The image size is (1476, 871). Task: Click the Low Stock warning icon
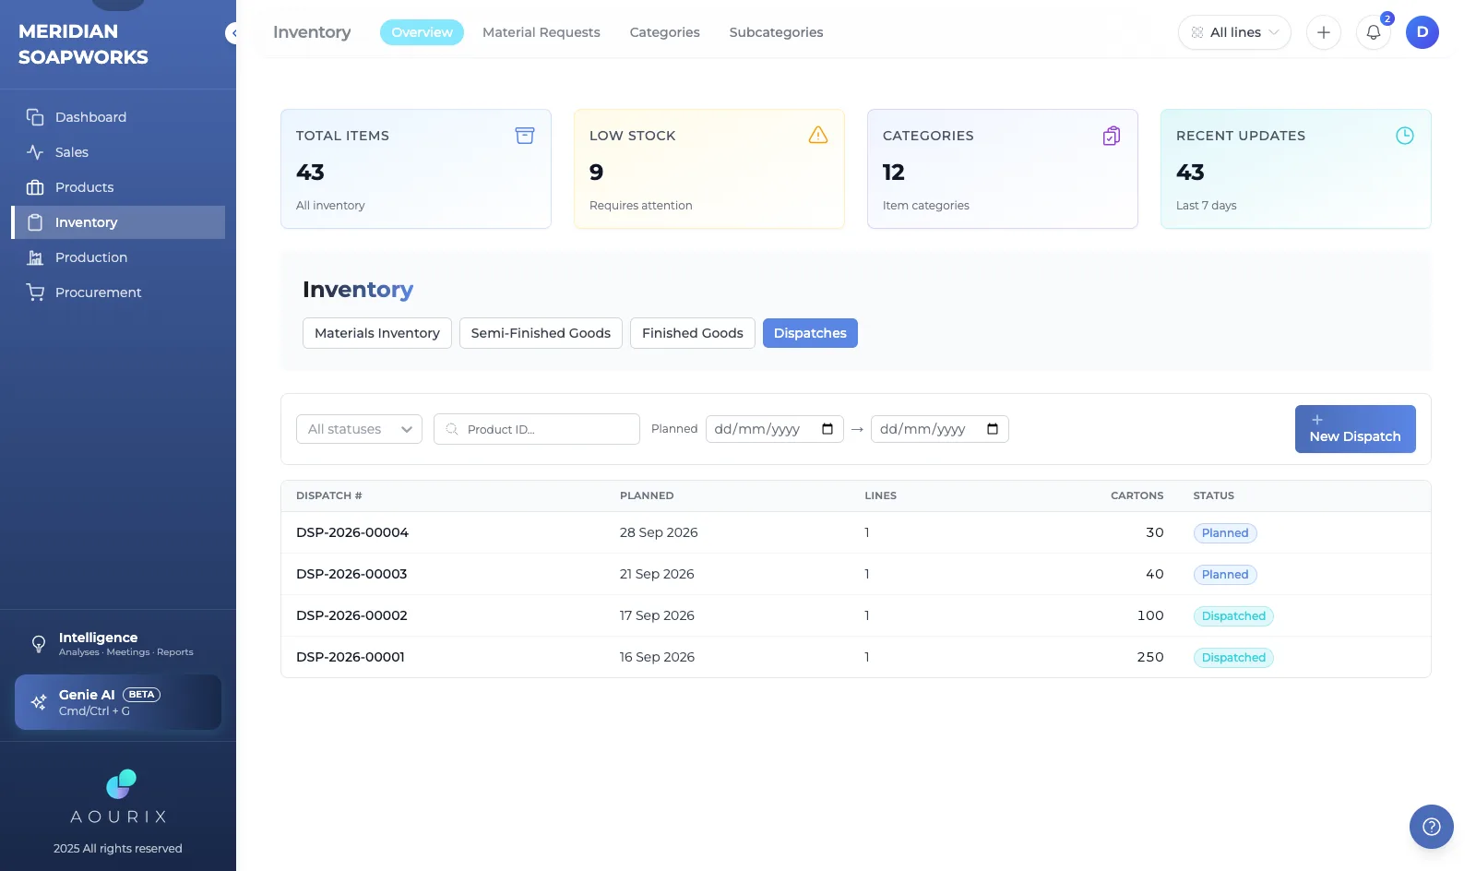(818, 136)
